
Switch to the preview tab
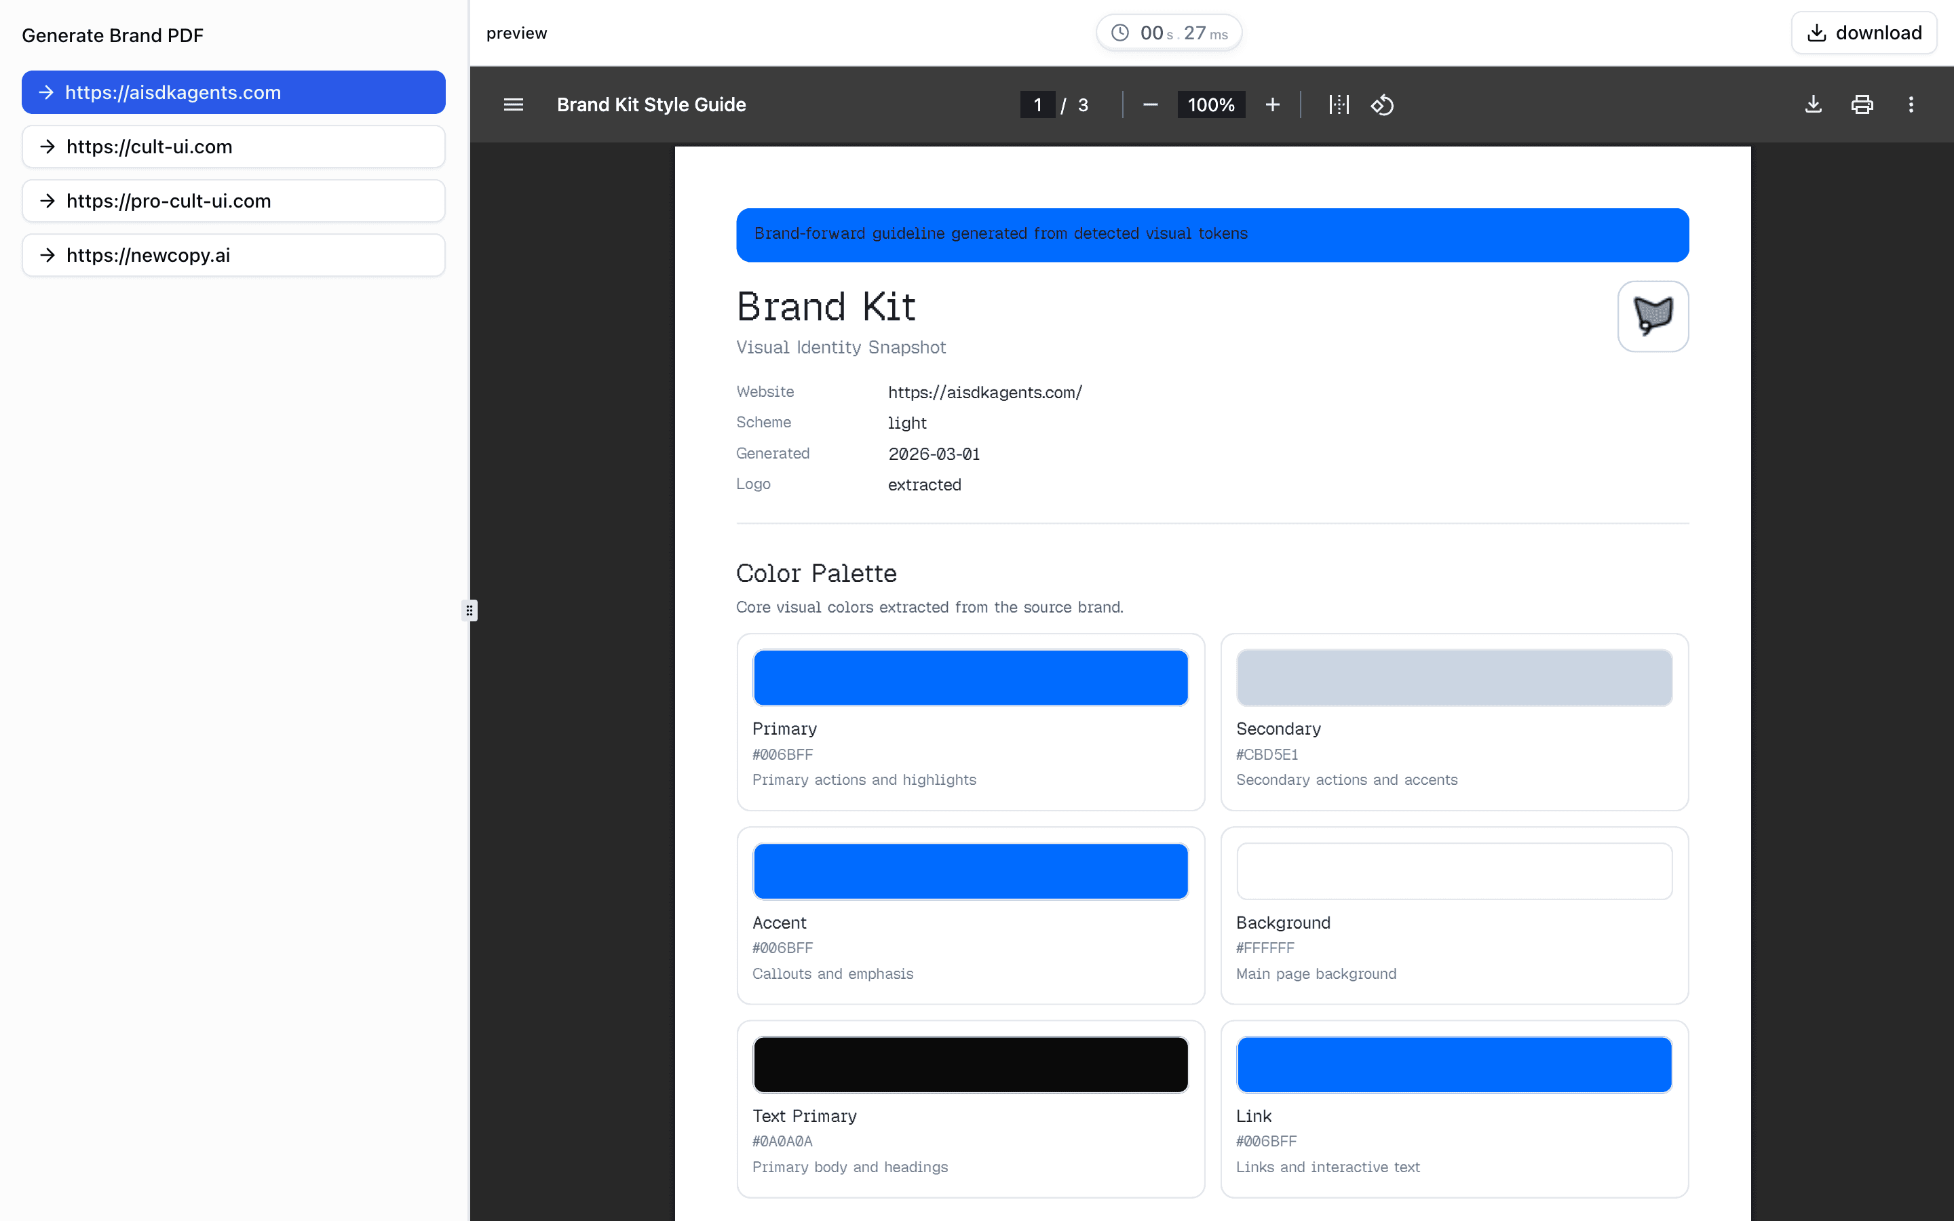tap(516, 33)
